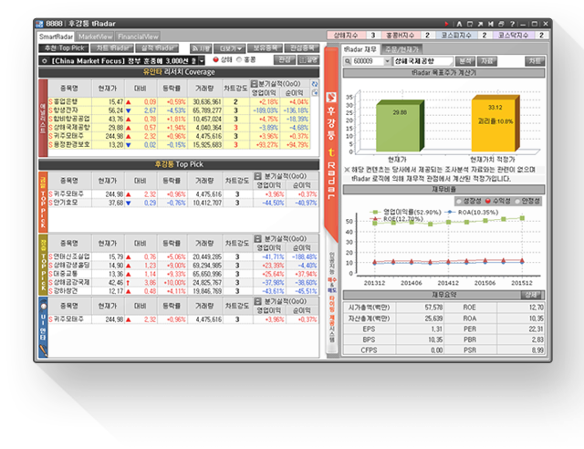Open the gray tab next to tRadar 재무
Image resolution: width=584 pixels, height=449 pixels.
(x=401, y=49)
